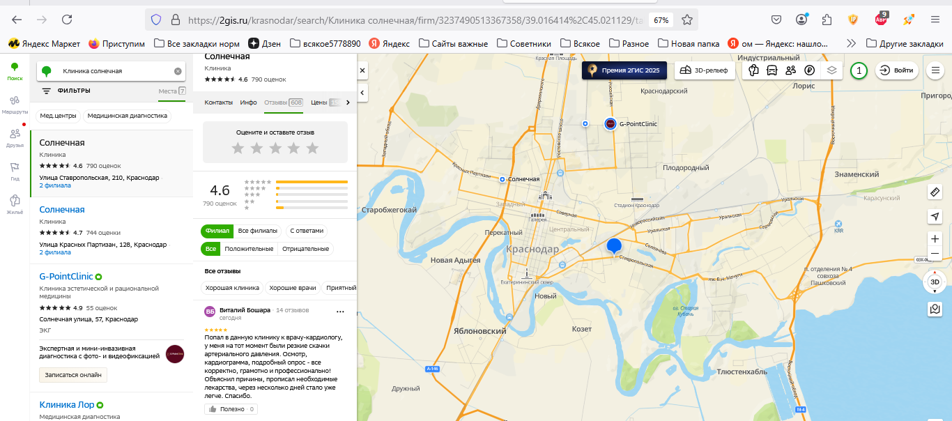Bookmark this page with star icon

coord(687,20)
